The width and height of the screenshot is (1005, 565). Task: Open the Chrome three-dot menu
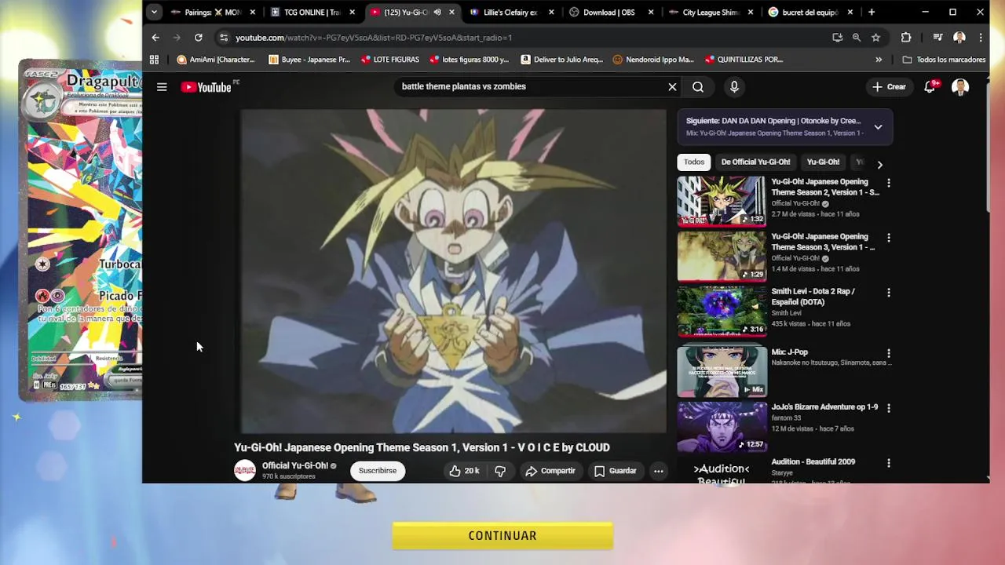(981, 38)
